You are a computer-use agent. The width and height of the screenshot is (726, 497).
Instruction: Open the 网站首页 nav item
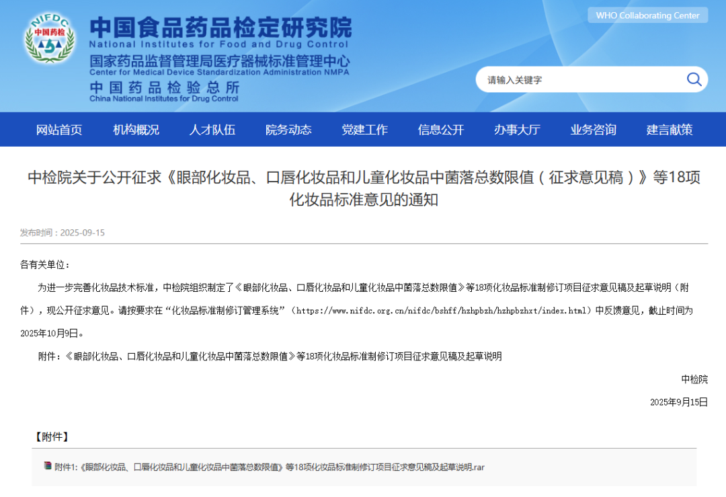(59, 130)
